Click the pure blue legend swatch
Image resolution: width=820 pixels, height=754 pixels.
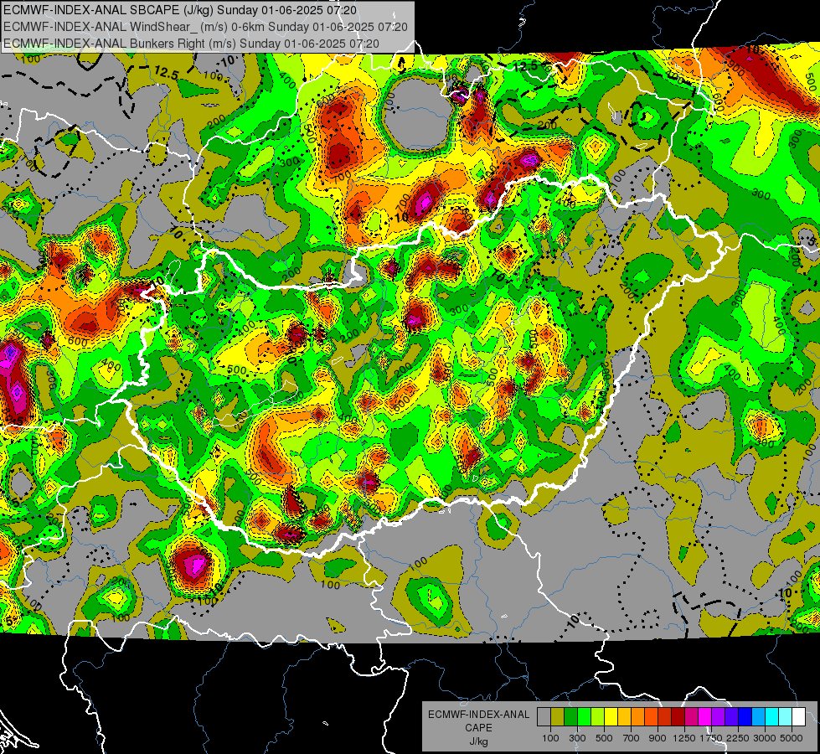(x=745, y=716)
